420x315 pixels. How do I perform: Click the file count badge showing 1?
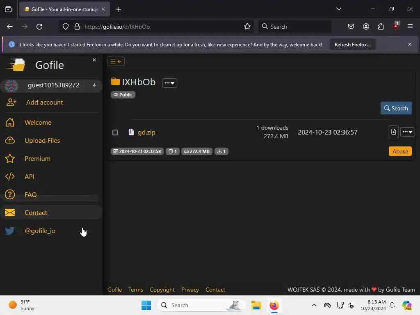coord(173,151)
